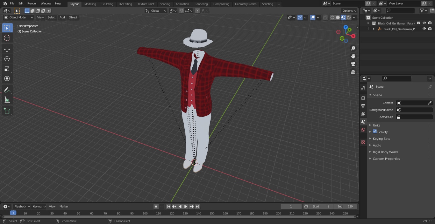Screen dimensions: 435x224
Task: Open the View Layer properties tab
Action: click(x=363, y=114)
